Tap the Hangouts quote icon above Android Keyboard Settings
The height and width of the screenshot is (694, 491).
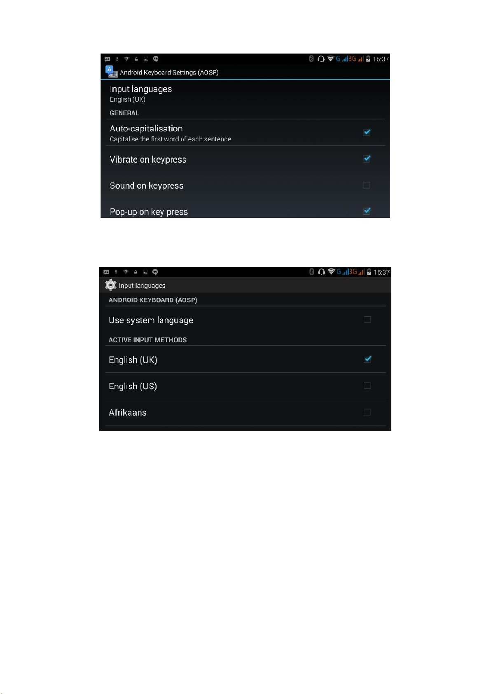156,59
